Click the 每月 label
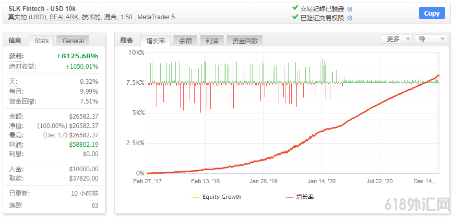The image size is (454, 217). (x=16, y=92)
